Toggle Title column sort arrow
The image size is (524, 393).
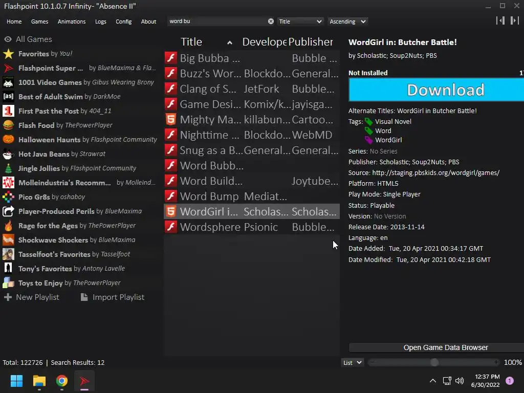pos(230,42)
